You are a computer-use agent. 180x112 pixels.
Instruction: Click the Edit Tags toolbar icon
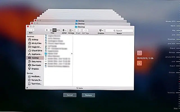click(86, 30)
